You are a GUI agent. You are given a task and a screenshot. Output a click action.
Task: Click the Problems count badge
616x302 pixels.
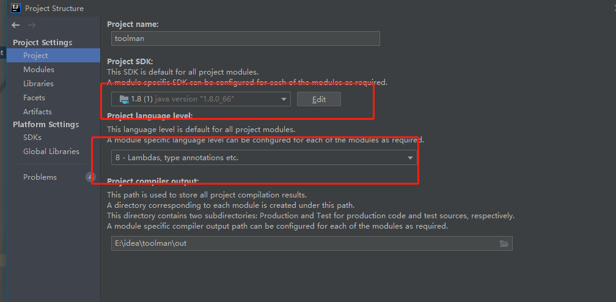[90, 177]
